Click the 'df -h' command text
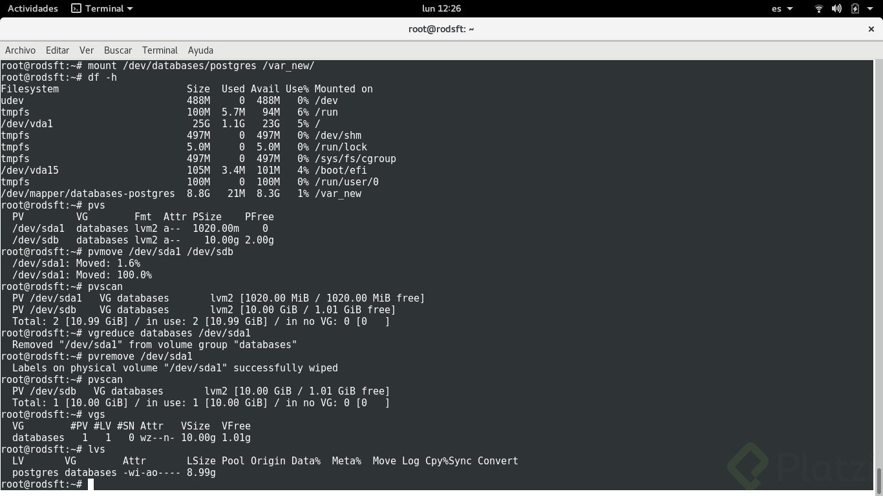Screen dimensions: 883x496 point(102,77)
